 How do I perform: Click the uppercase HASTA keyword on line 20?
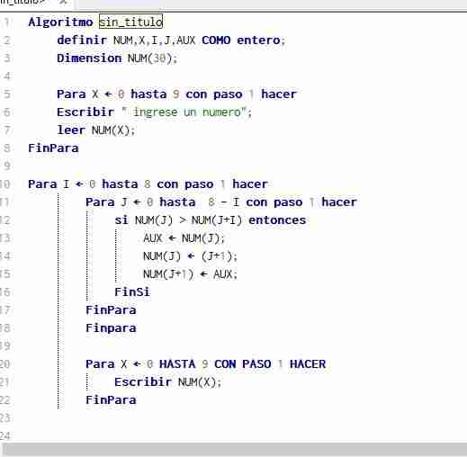pyautogui.click(x=177, y=363)
